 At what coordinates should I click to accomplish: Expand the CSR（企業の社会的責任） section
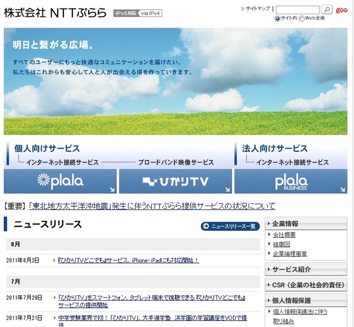[306, 285]
